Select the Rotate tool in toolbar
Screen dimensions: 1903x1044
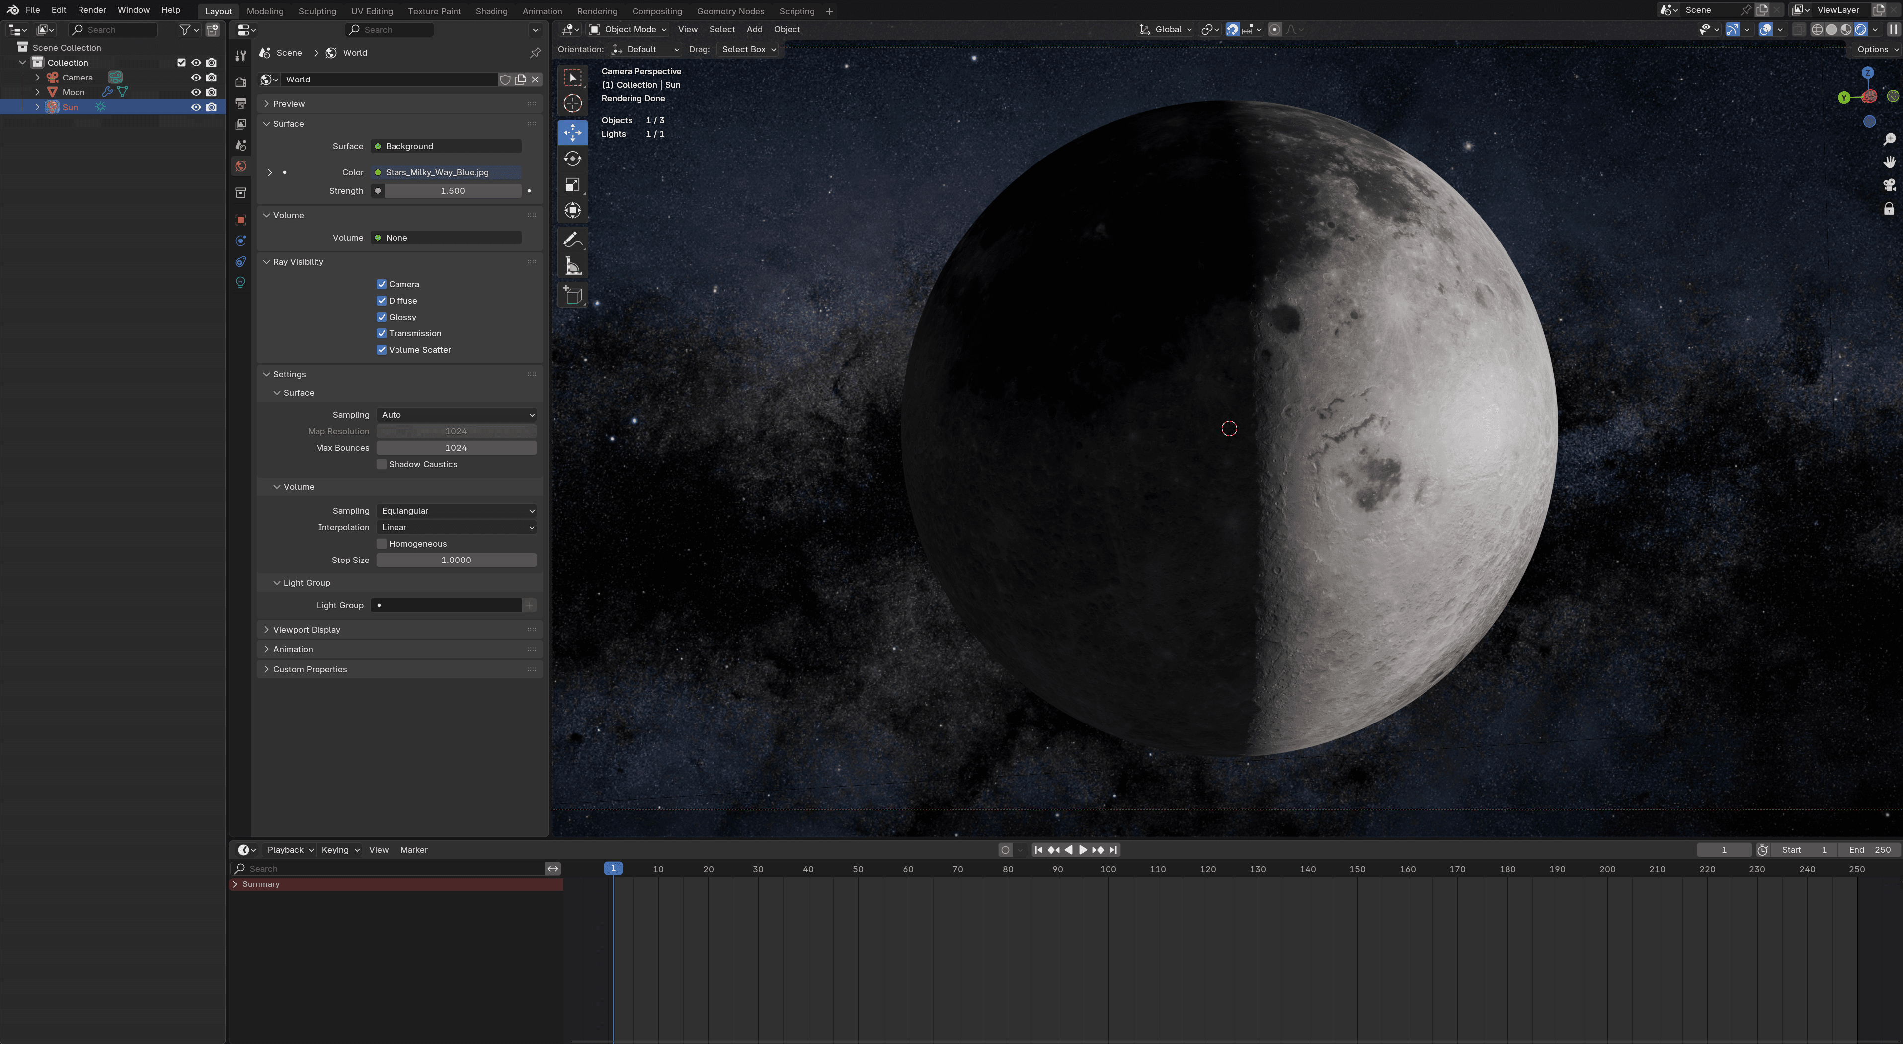(572, 159)
